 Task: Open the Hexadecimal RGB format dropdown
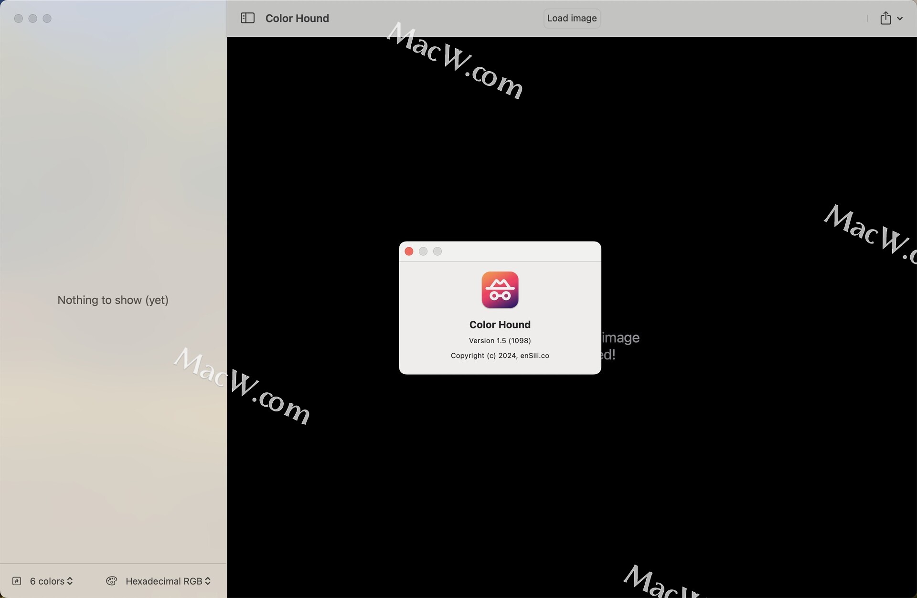pos(168,581)
